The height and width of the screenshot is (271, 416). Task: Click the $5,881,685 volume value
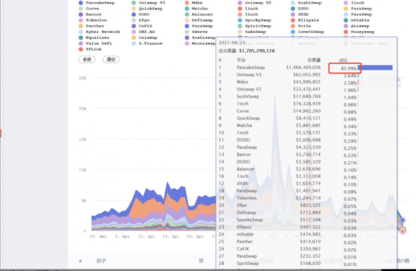(x=308, y=125)
